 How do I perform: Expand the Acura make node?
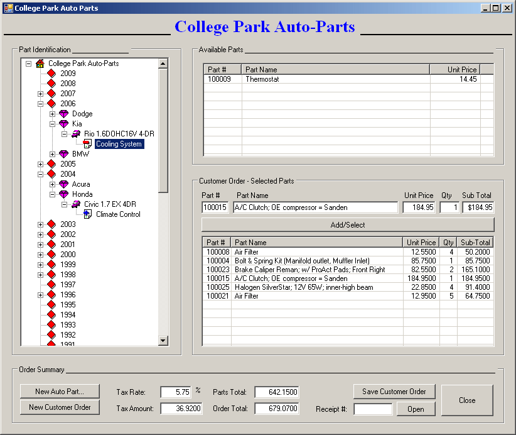[52, 184]
